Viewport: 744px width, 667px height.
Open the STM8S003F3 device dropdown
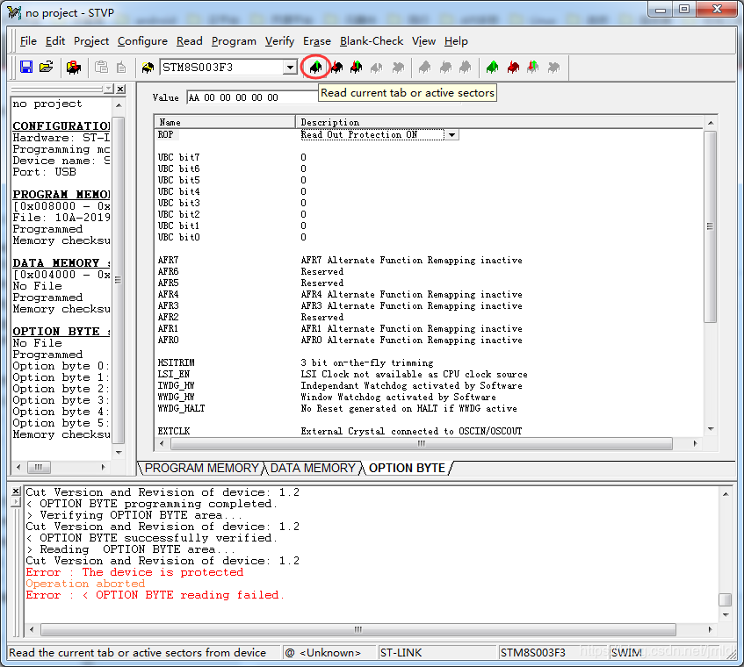(290, 68)
